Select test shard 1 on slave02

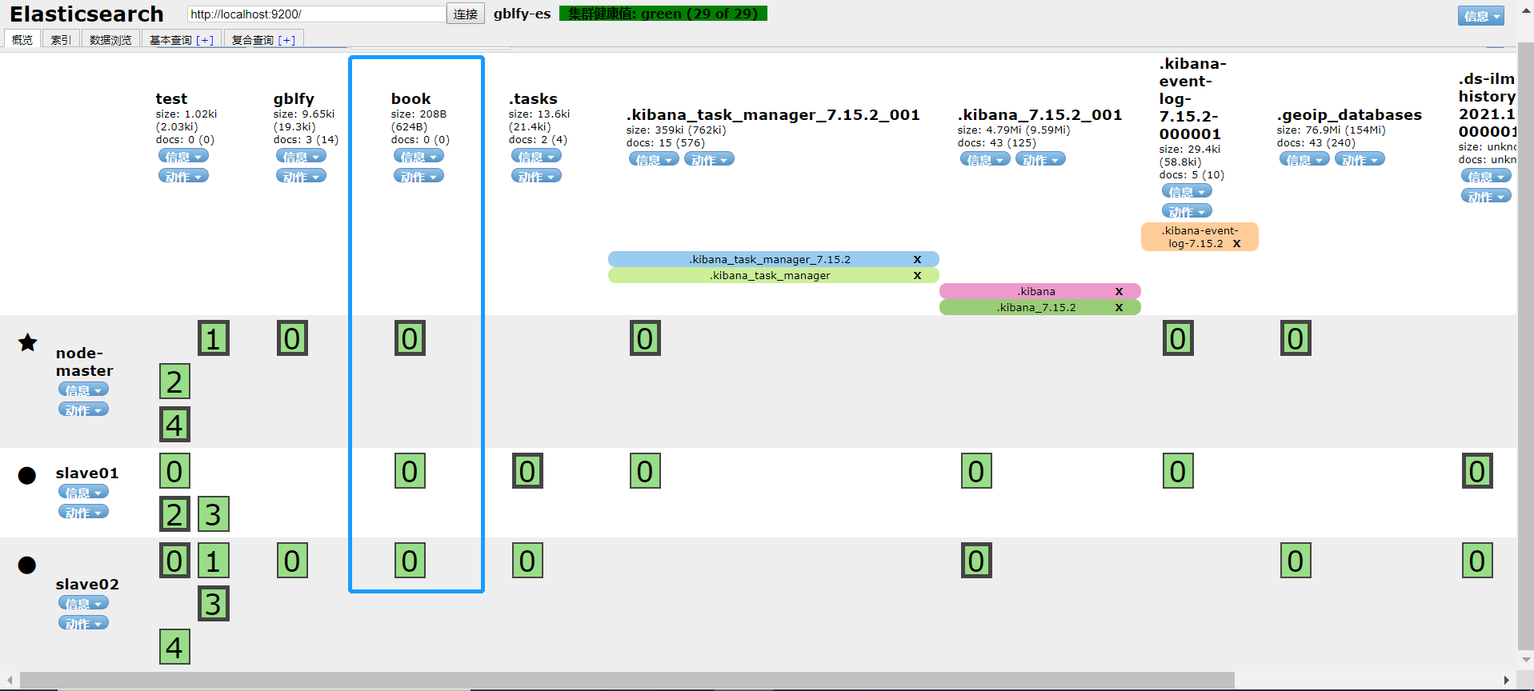coord(214,561)
